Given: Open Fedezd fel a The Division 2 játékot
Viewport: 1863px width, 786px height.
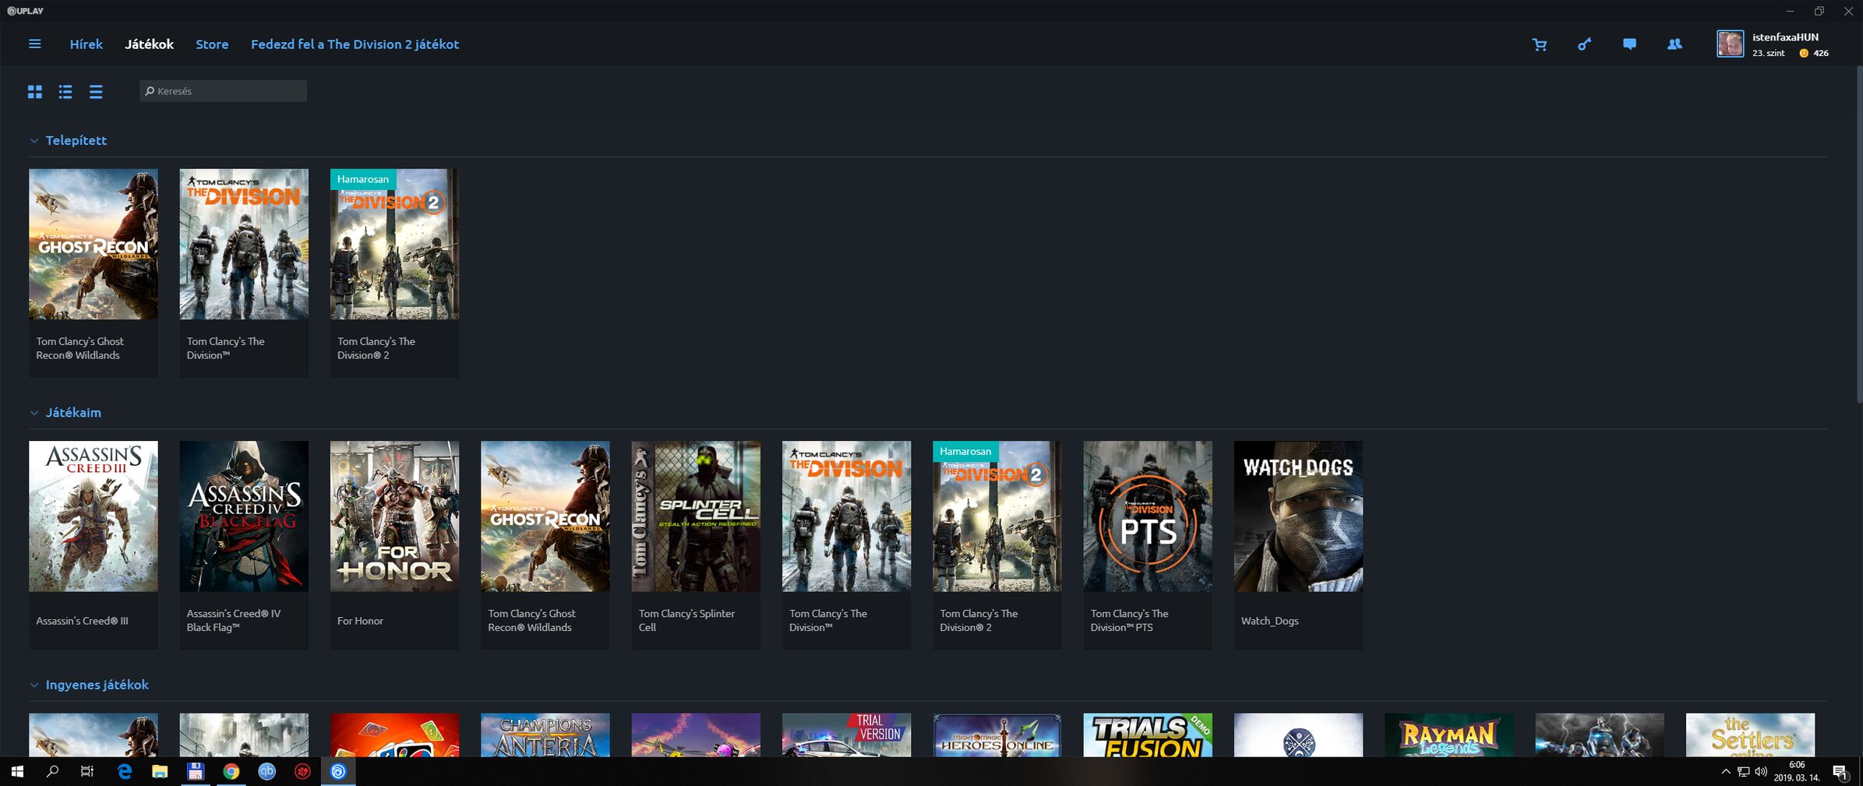Looking at the screenshot, I should pos(355,44).
